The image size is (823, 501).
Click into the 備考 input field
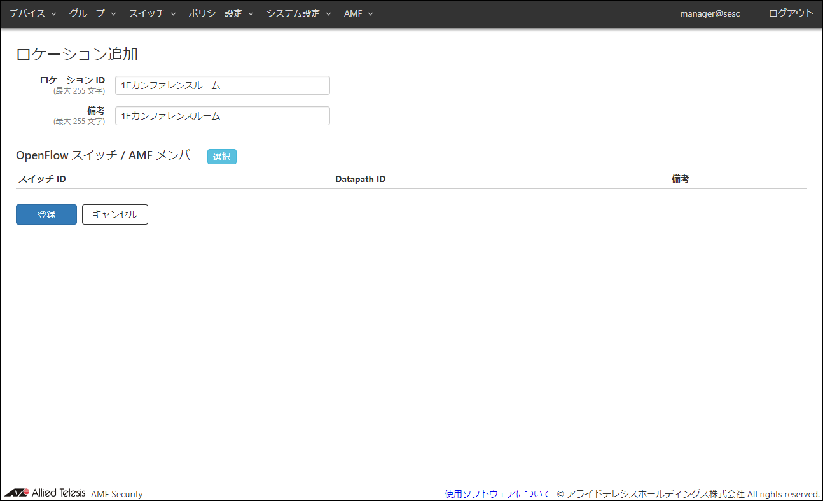click(222, 116)
